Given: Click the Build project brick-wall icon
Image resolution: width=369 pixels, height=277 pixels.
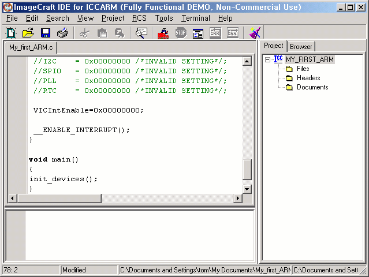Looking at the screenshot, I should (163, 33).
